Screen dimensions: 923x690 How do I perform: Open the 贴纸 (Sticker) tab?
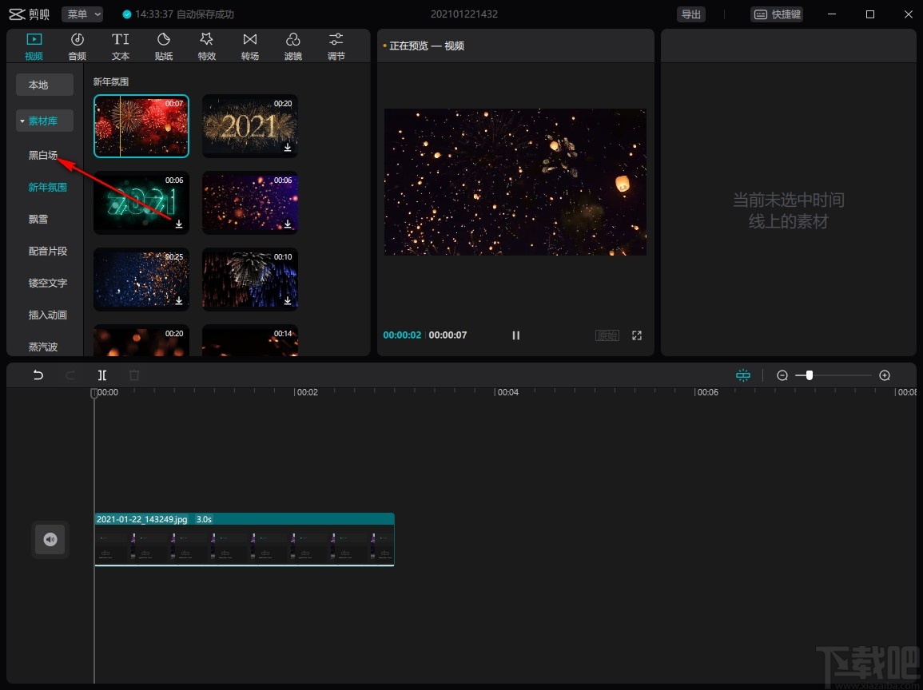(164, 46)
